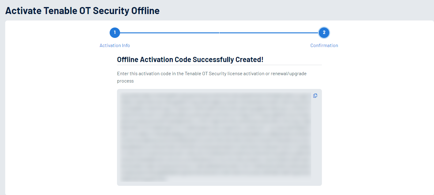Click the step 2 circle in the stepper

324,32
